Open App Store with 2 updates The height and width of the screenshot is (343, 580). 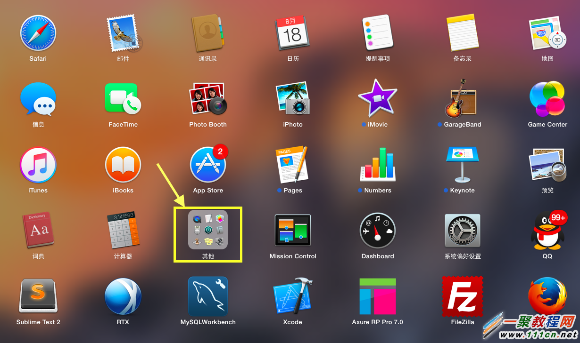208,165
